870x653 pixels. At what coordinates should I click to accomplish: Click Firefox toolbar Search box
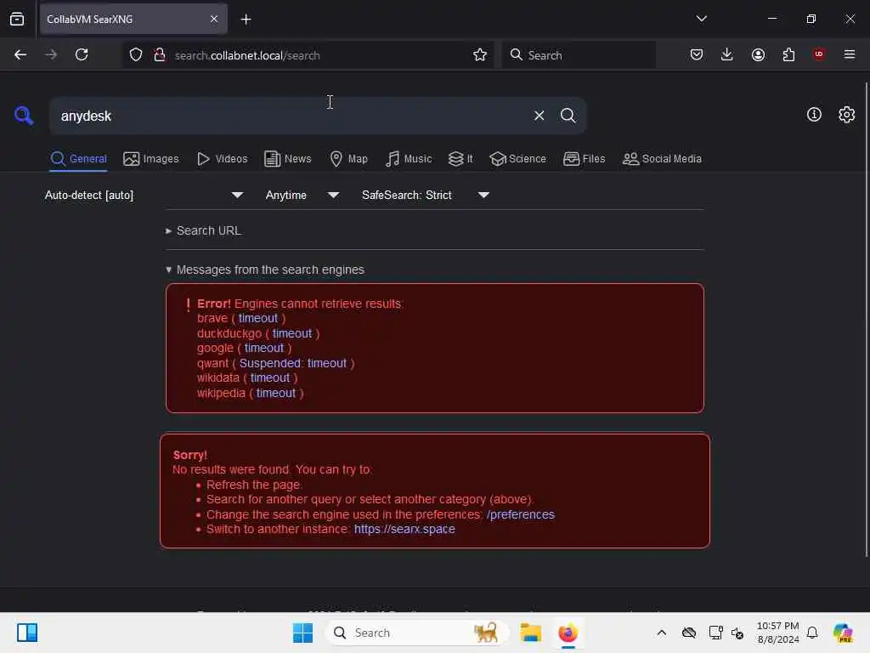tap(579, 55)
